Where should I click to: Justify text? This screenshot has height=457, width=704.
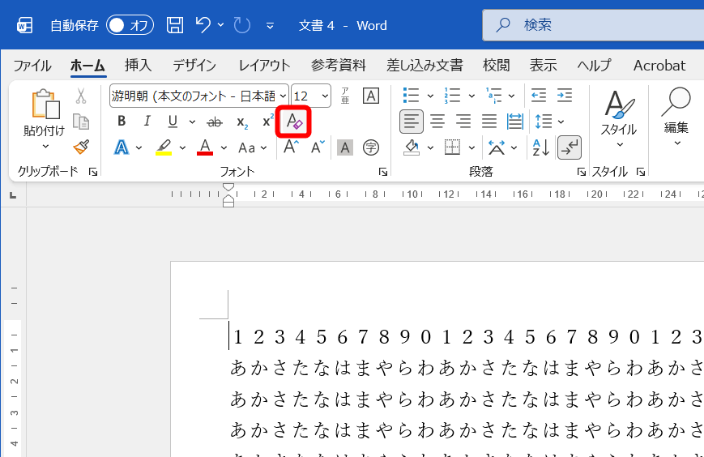pos(489,122)
